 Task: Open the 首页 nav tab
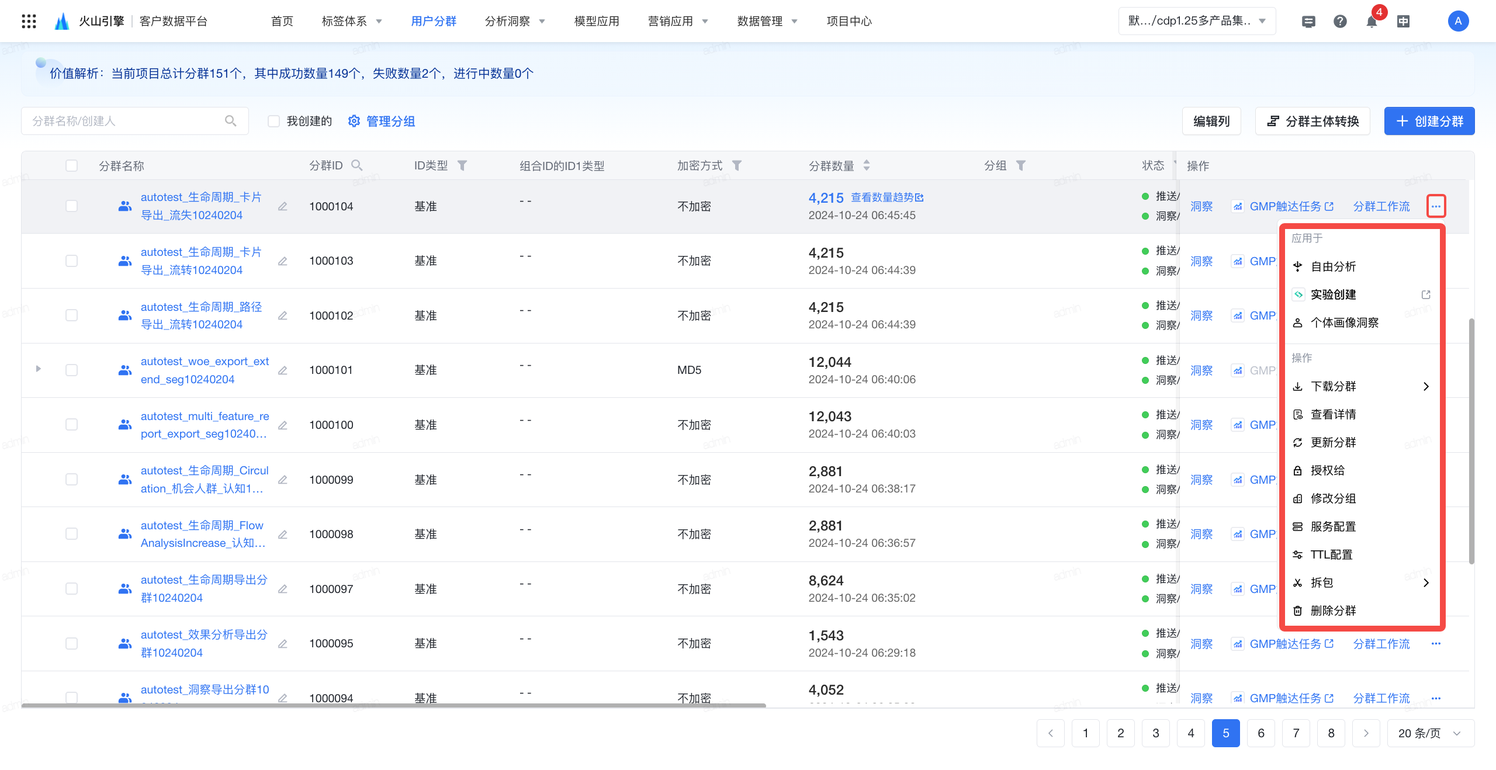point(282,22)
